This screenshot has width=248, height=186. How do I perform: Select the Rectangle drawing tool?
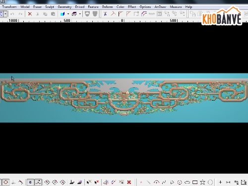[195, 182]
